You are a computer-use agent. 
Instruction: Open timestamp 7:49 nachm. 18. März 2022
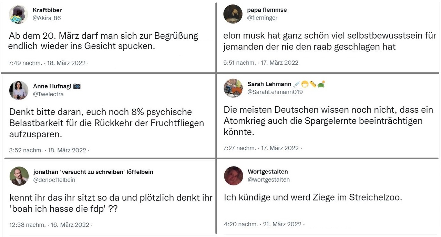click(48, 63)
